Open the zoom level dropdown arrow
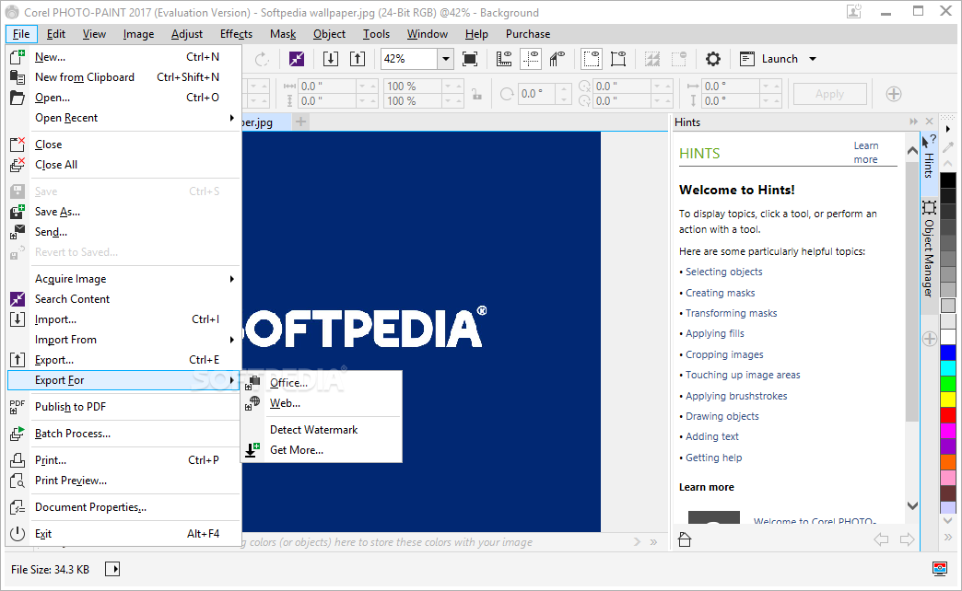Viewport: 962px width, 591px height. pyautogui.click(x=446, y=59)
